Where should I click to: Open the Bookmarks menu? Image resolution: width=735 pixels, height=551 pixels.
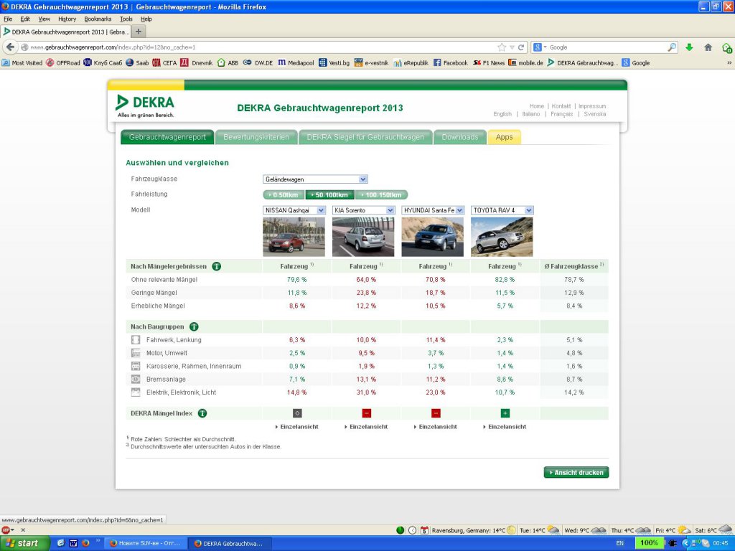98,19
